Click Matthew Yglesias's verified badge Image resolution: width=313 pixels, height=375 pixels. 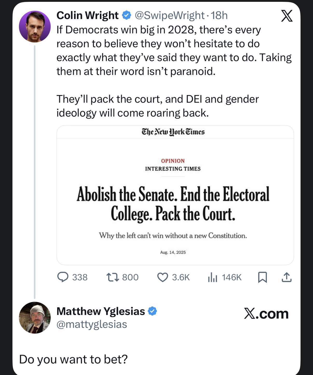click(x=152, y=311)
